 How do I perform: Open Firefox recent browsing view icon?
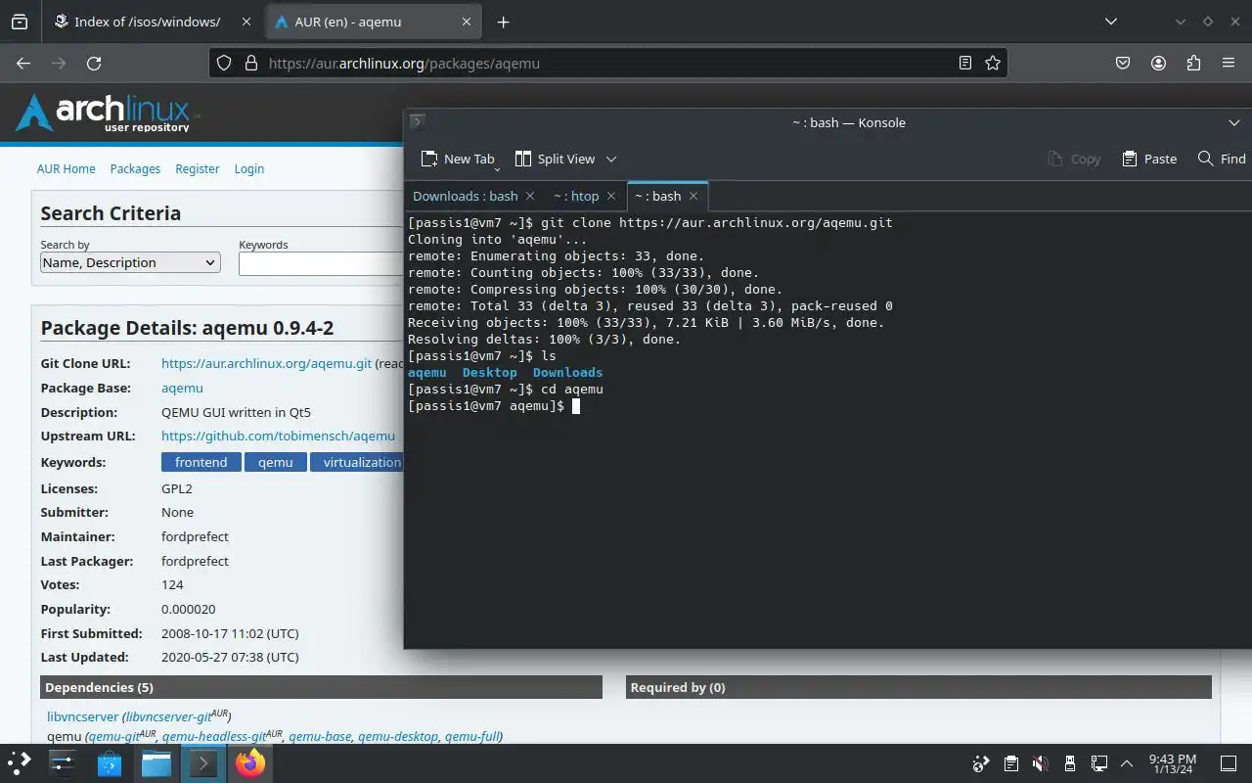tap(20, 22)
